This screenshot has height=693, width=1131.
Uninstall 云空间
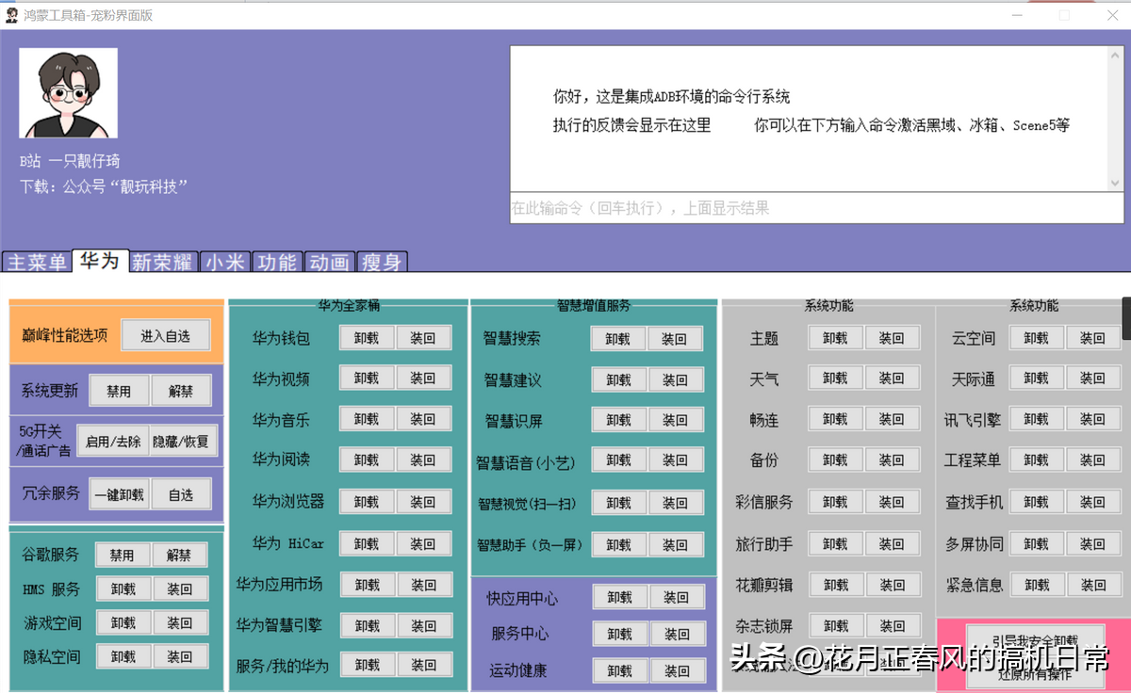point(1036,337)
